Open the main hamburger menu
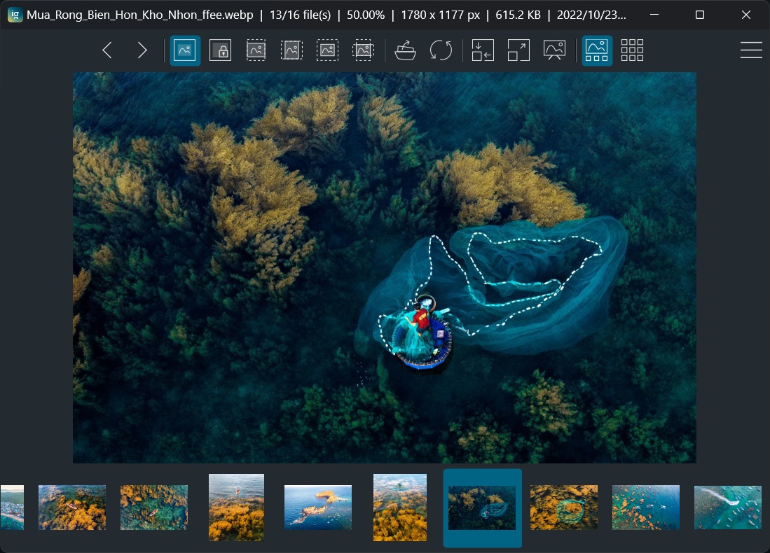This screenshot has width=770, height=553. coord(751,50)
